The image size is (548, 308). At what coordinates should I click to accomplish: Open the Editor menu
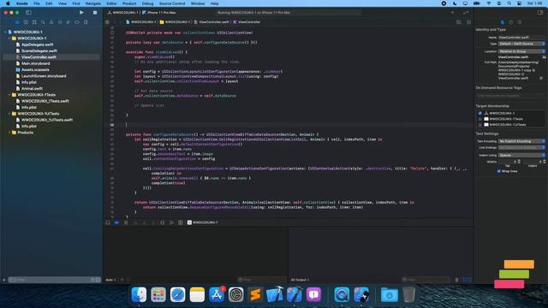pyautogui.click(x=111, y=3)
